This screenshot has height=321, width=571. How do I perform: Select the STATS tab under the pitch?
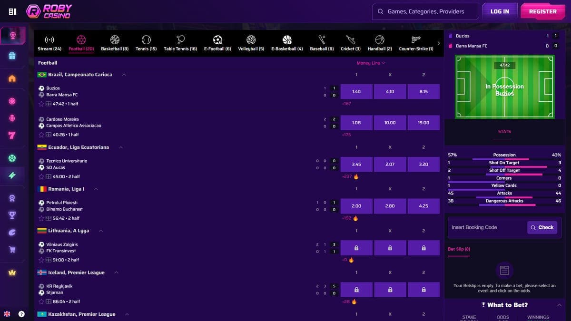pos(504,132)
